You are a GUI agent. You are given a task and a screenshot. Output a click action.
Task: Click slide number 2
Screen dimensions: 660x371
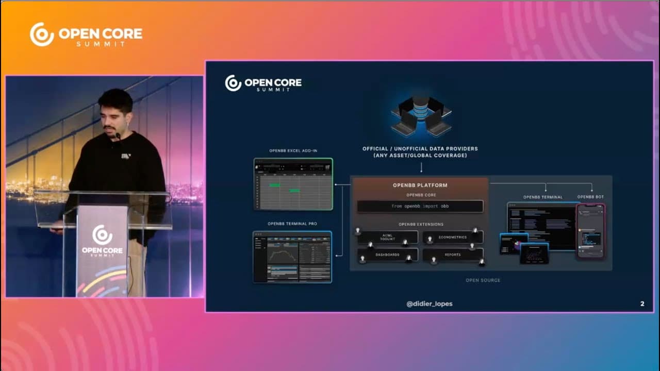point(642,304)
